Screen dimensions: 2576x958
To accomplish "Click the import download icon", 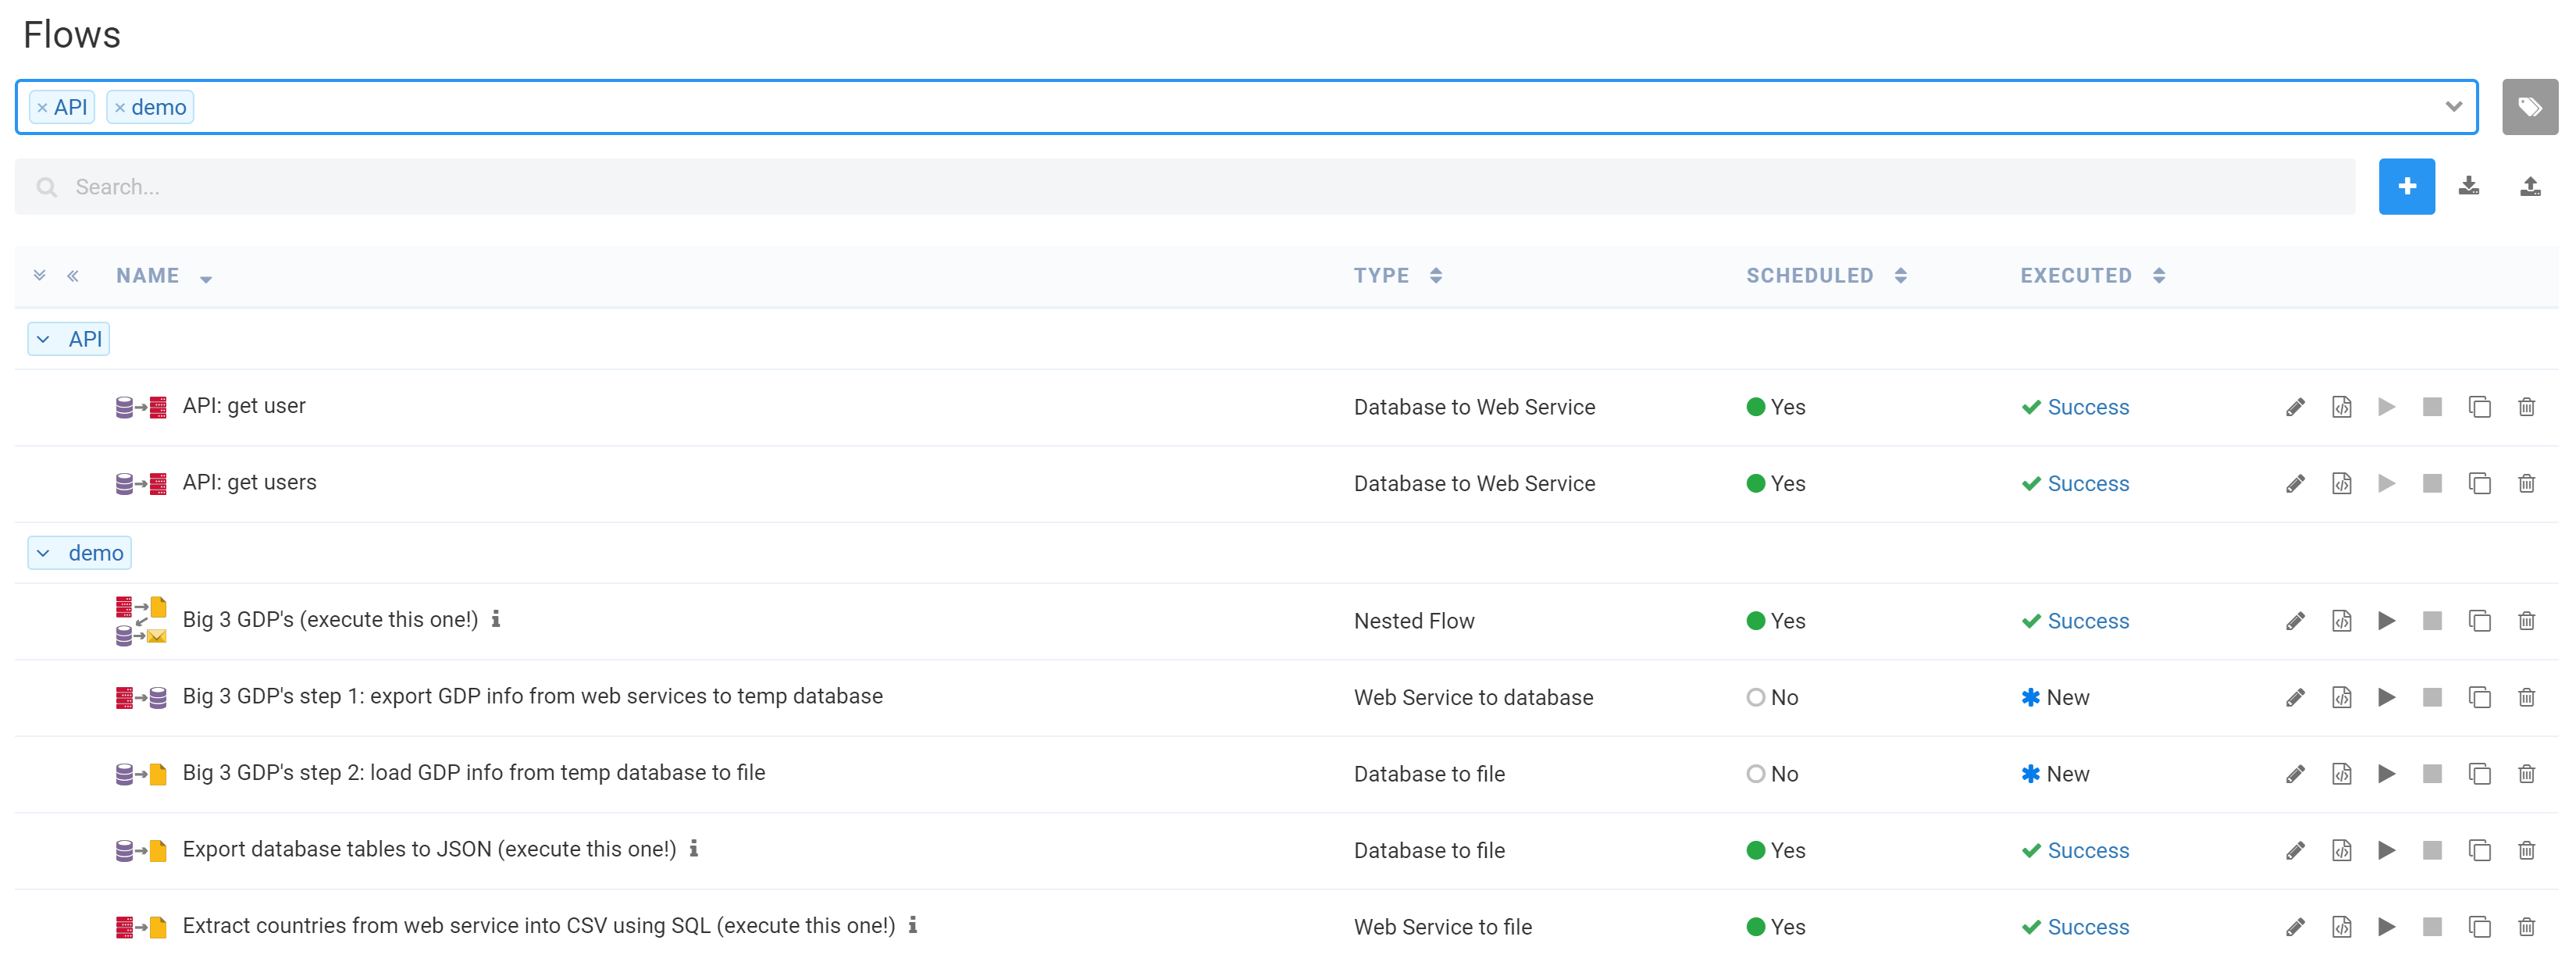I will (2468, 187).
